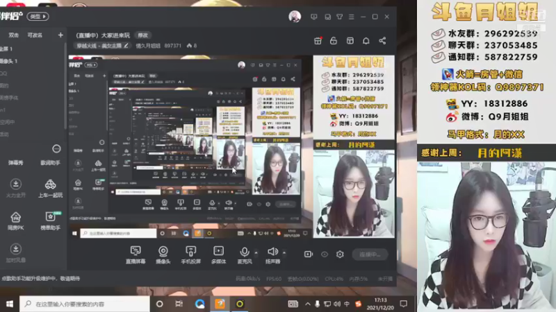Expand speaker options arrow
The width and height of the screenshot is (556, 312).
click(284, 252)
